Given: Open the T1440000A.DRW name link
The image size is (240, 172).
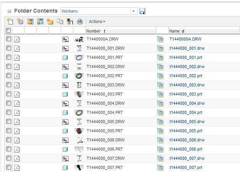Looking at the screenshot, I should [185, 39].
